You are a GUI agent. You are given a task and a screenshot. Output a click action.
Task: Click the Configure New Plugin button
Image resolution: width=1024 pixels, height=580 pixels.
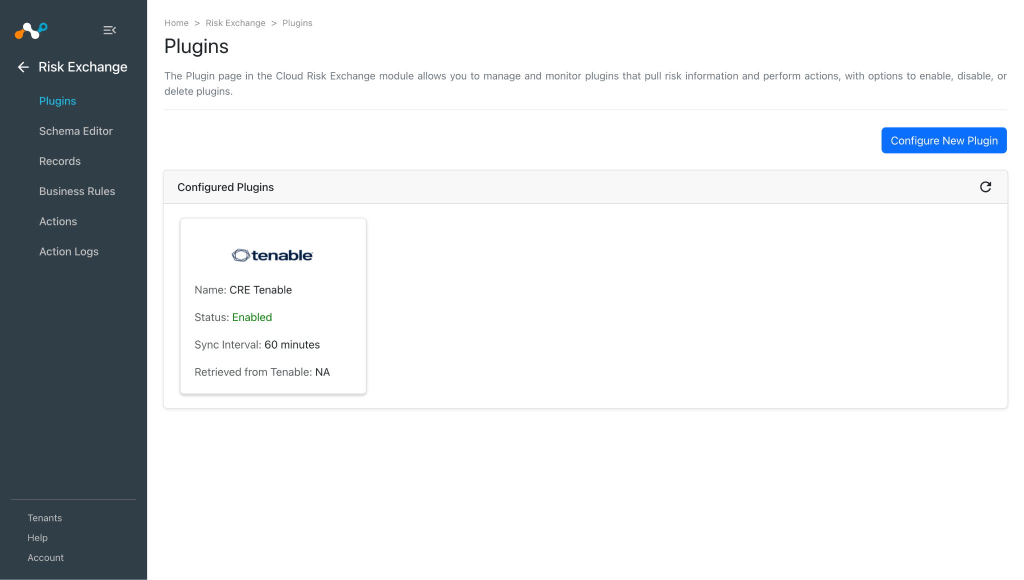944,140
